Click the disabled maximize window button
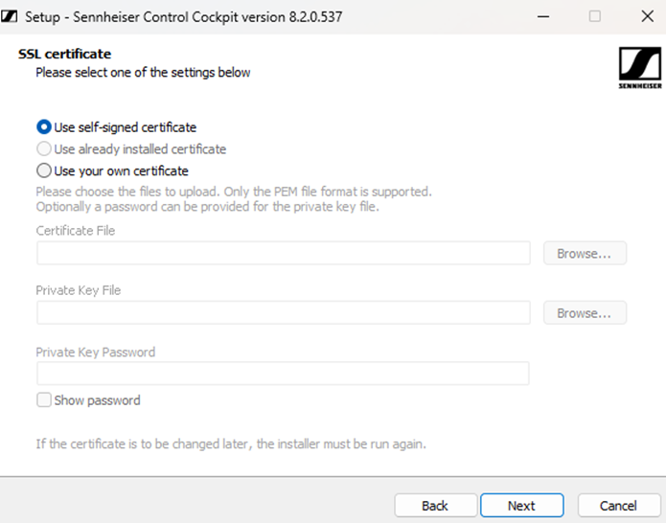The height and width of the screenshot is (523, 666). point(595,16)
